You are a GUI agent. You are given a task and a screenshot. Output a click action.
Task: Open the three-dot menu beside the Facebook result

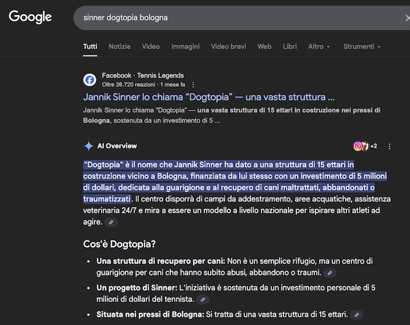pos(193,85)
